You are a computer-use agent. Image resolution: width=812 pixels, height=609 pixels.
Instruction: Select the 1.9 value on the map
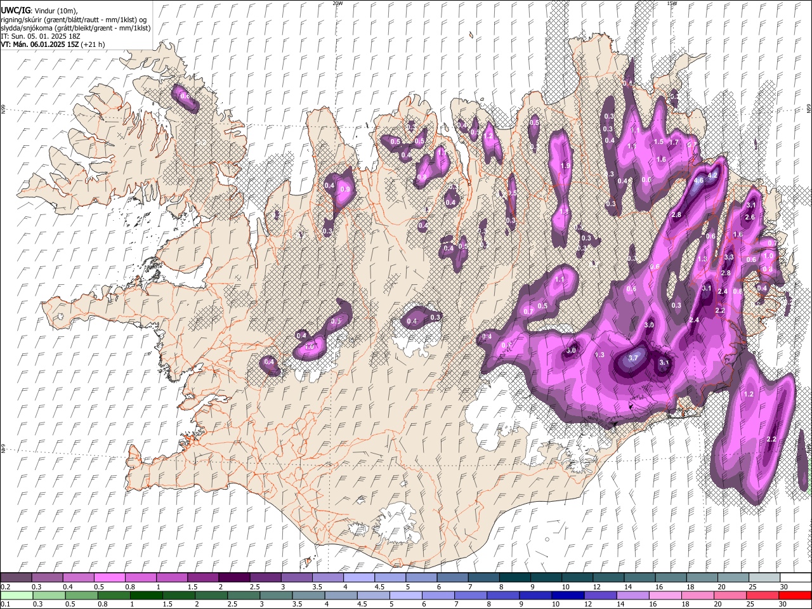click(565, 166)
